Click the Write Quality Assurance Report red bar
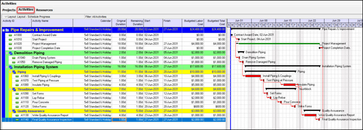Viewport: 363px width, 130px height. coord(310,115)
